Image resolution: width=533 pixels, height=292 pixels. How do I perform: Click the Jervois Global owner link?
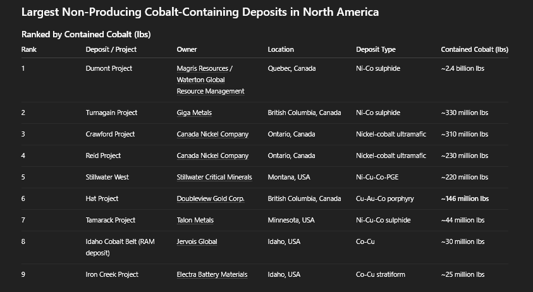tap(197, 241)
